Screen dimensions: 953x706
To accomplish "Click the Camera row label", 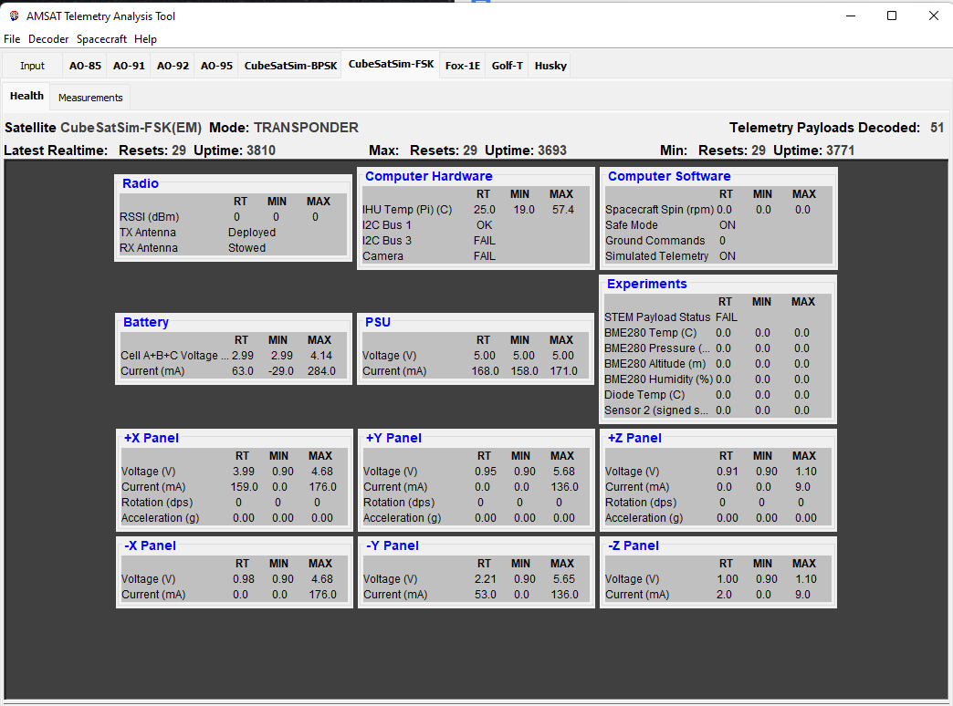I will click(x=382, y=255).
